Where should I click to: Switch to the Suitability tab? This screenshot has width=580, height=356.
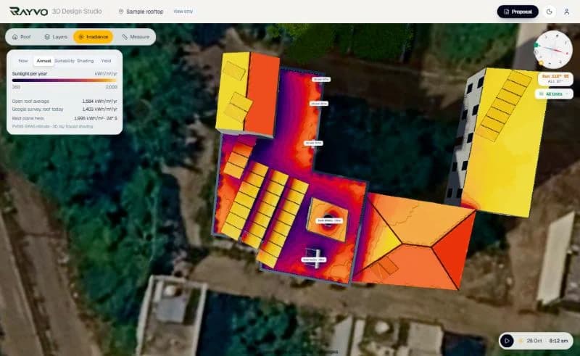click(65, 61)
